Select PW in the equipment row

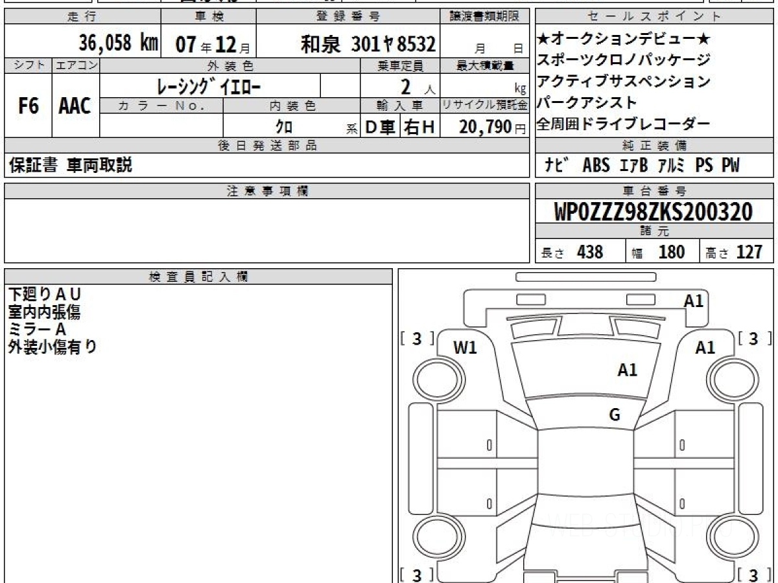point(730,166)
